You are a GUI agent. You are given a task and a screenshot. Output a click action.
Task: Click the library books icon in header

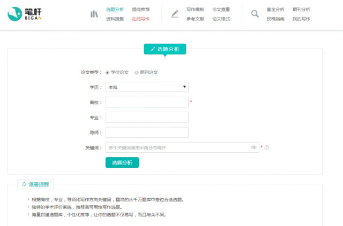[x=94, y=14]
